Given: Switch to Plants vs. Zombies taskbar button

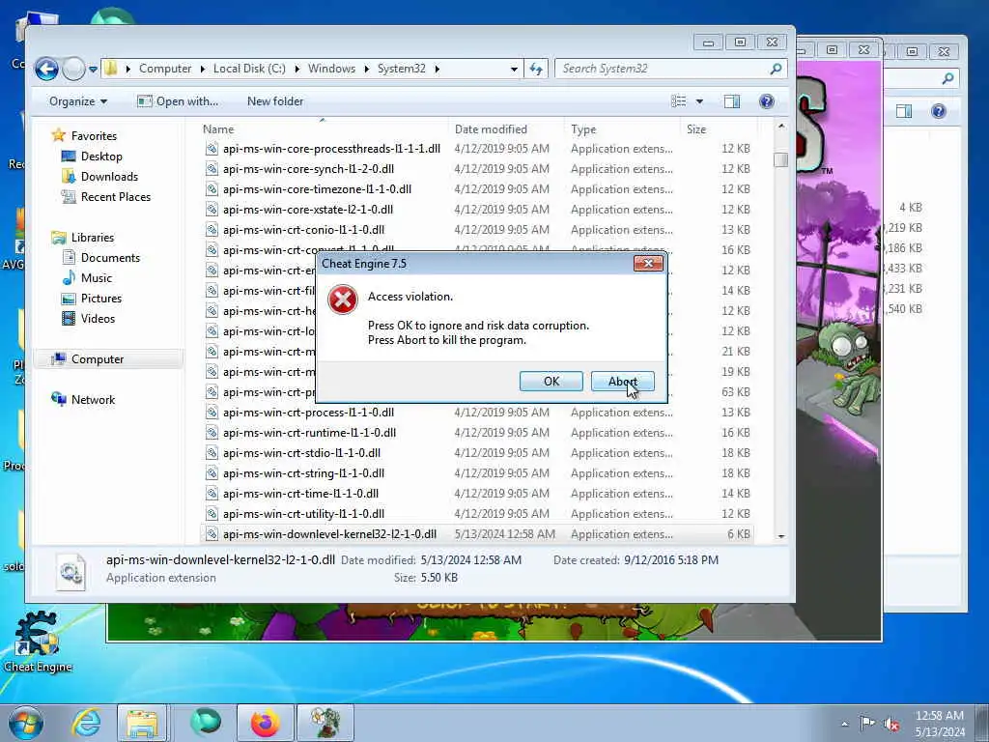Looking at the screenshot, I should 325,723.
